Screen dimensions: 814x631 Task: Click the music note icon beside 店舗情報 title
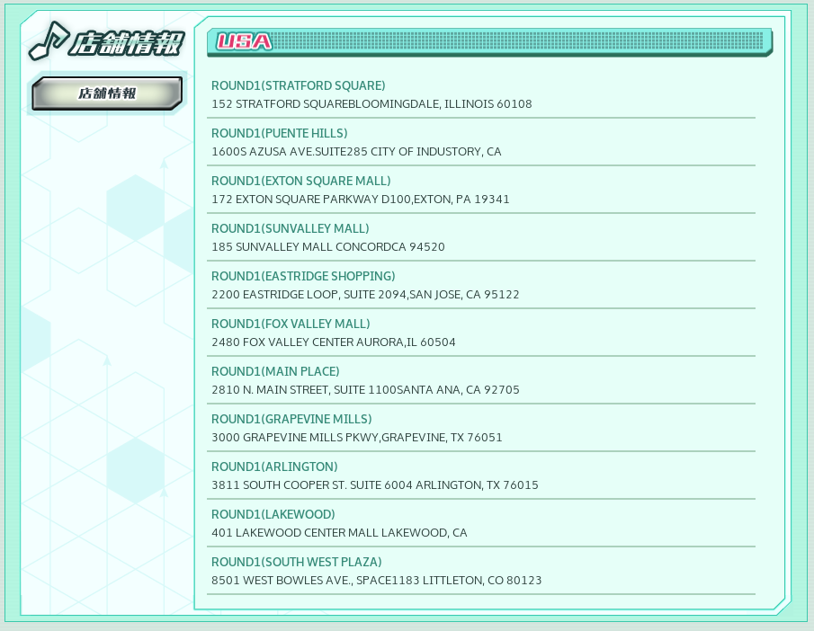click(49, 40)
